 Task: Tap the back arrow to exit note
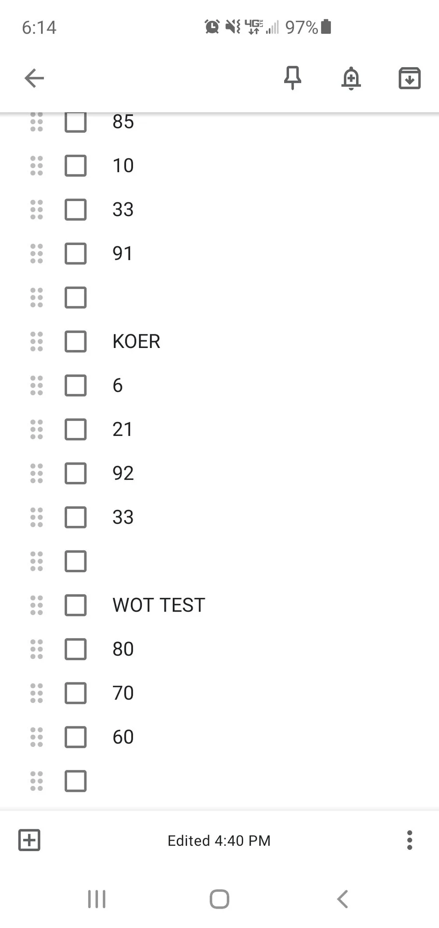click(x=34, y=78)
